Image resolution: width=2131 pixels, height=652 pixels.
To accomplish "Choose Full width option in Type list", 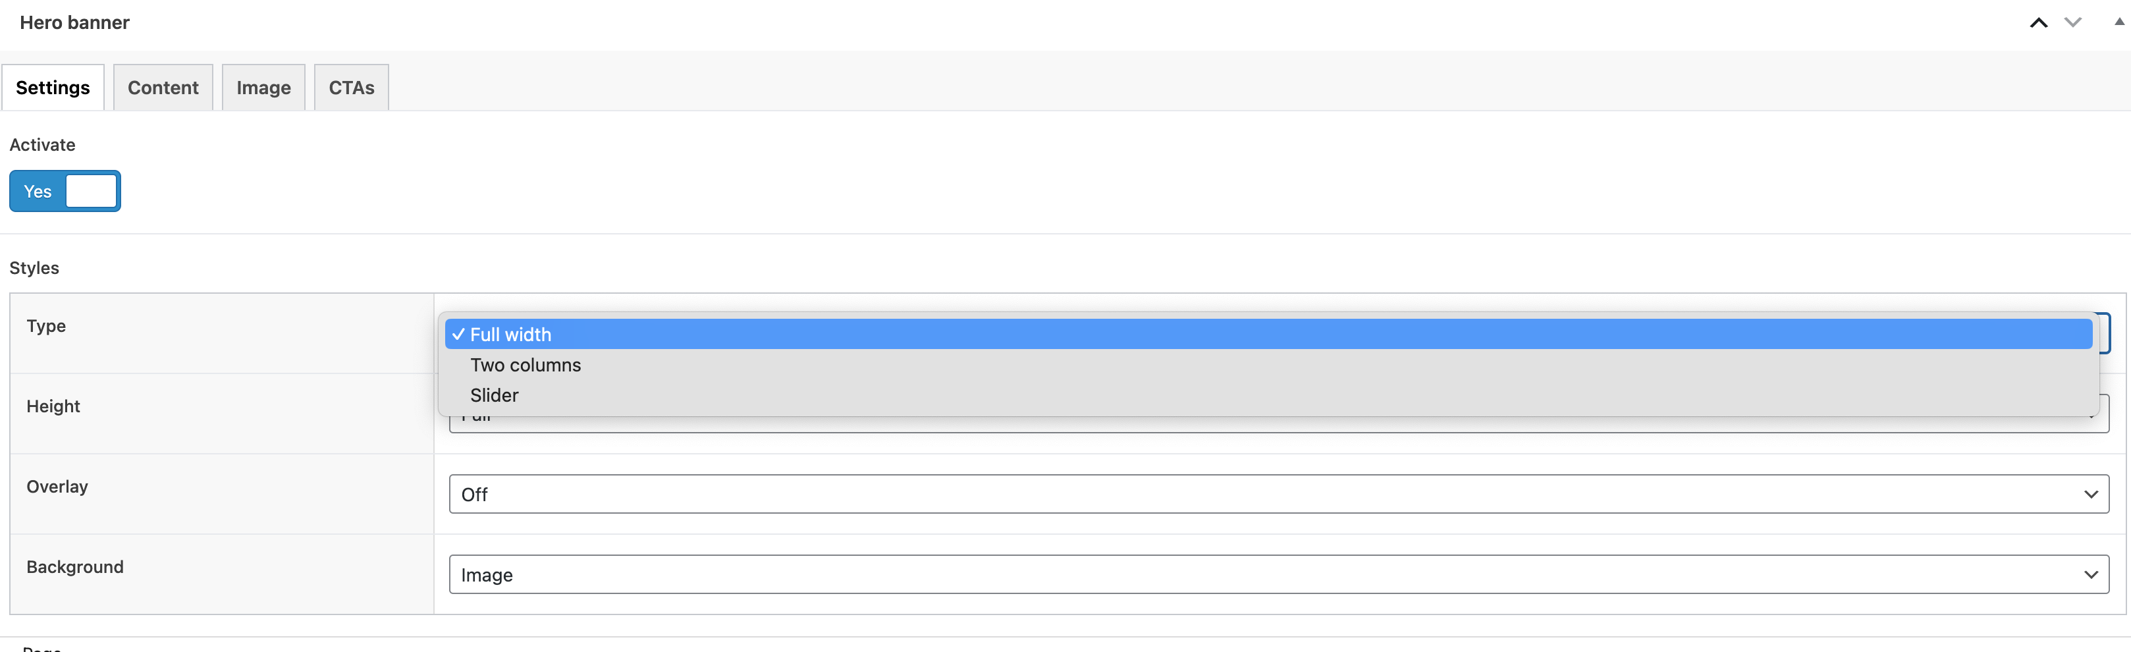I will coord(1268,335).
